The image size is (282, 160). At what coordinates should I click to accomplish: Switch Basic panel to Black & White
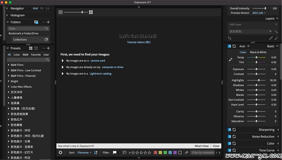coord(258,52)
